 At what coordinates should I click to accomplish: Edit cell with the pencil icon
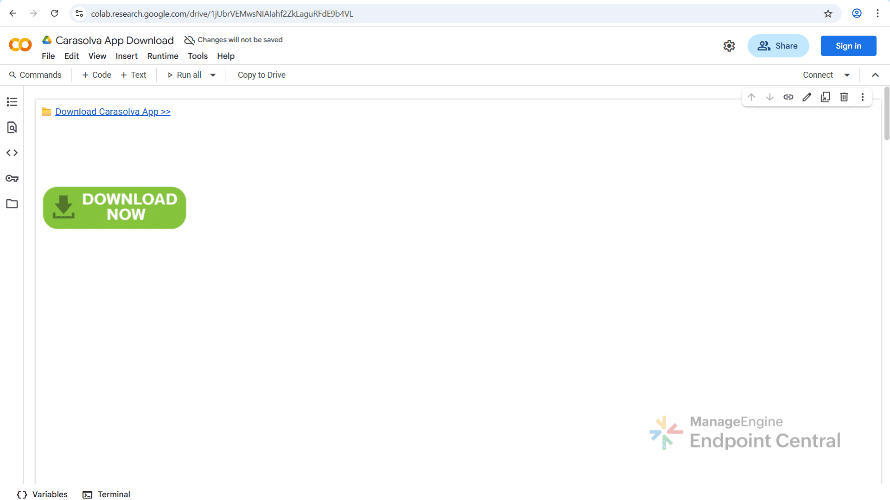(x=807, y=97)
